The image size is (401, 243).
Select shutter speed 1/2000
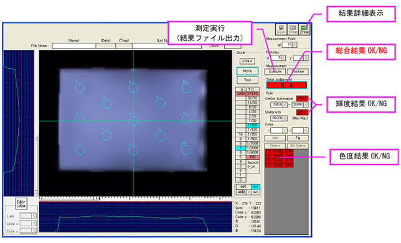(252, 148)
